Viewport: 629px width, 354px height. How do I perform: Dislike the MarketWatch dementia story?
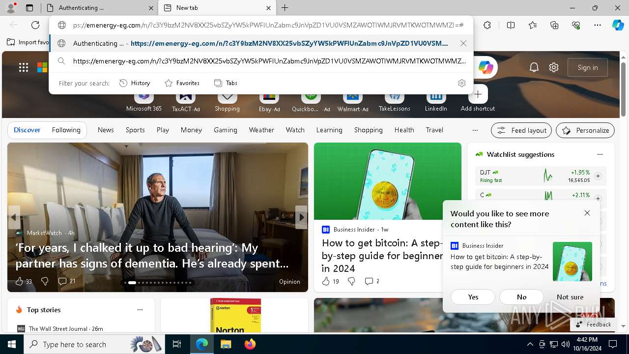point(45,281)
